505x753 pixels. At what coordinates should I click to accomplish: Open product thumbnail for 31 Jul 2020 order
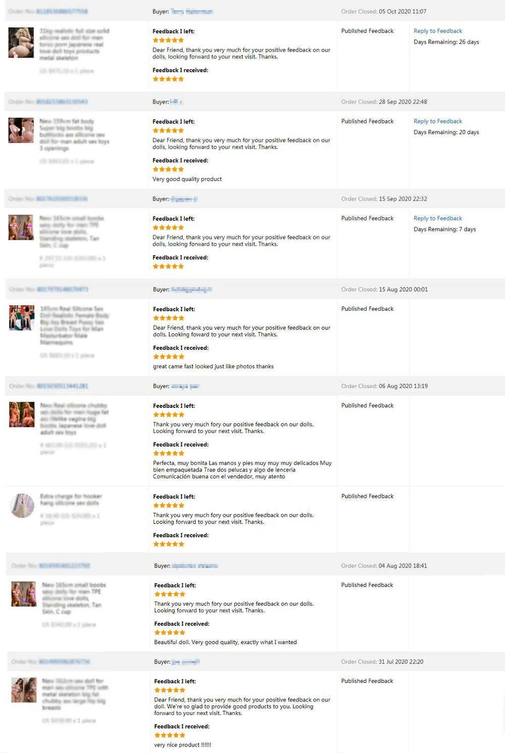coord(24,690)
